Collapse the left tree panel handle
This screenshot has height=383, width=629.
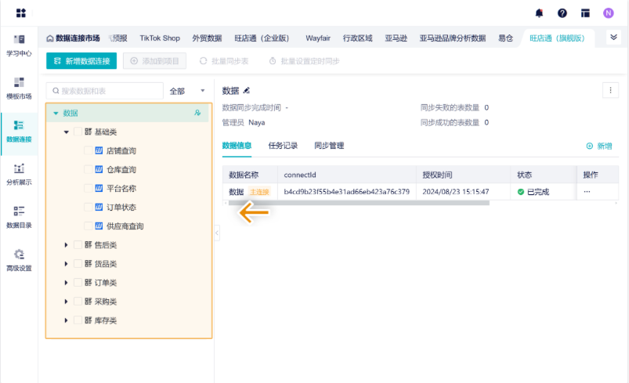click(217, 233)
